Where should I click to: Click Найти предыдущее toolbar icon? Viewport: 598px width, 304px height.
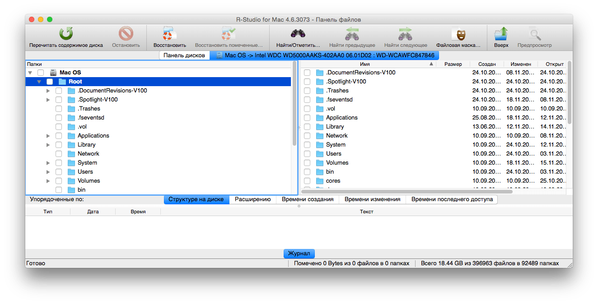[x=352, y=34]
